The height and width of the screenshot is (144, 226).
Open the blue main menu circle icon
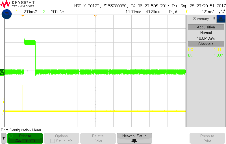tap(6, 14)
